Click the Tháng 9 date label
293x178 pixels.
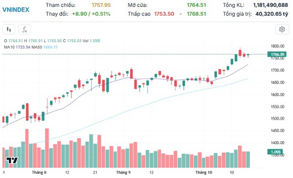[123, 172]
